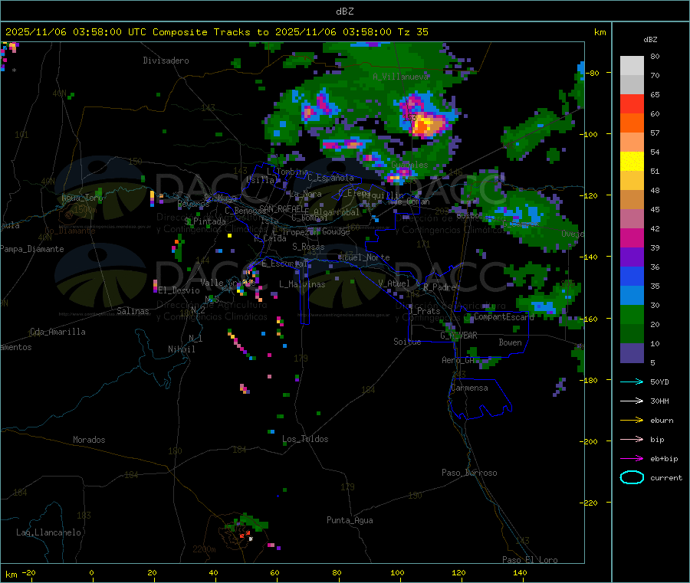Click the white 30HM arrow icon

(x=632, y=401)
